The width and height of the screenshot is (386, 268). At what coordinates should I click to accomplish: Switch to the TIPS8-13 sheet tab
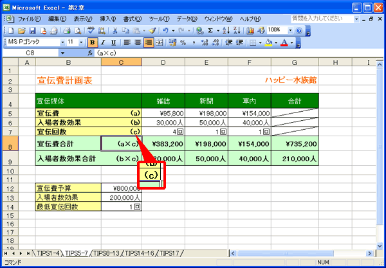click(106, 253)
